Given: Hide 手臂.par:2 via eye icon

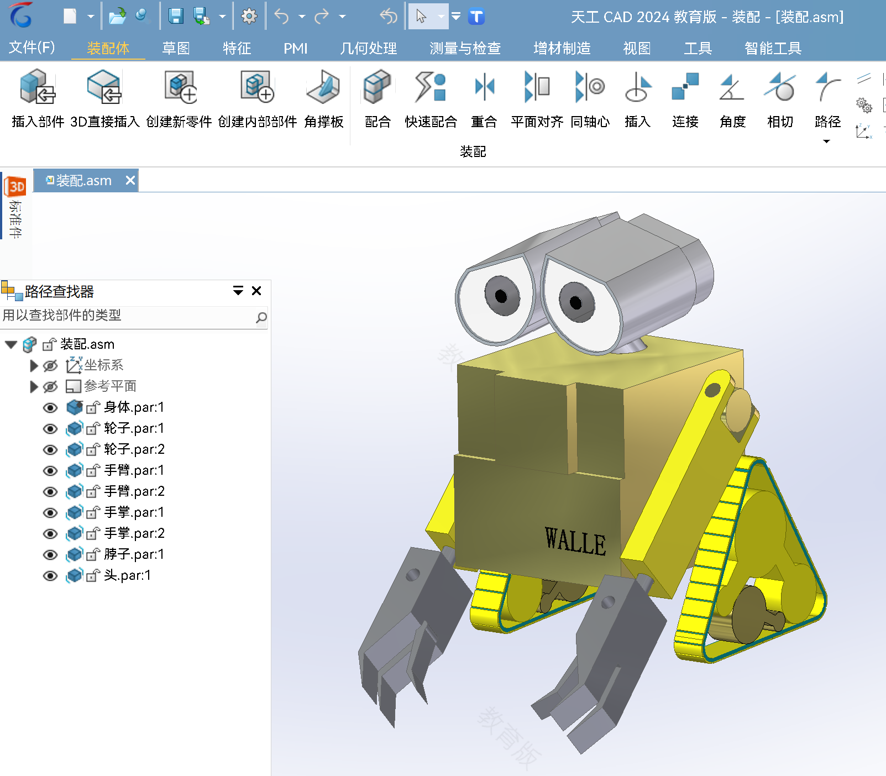Looking at the screenshot, I should tap(50, 492).
